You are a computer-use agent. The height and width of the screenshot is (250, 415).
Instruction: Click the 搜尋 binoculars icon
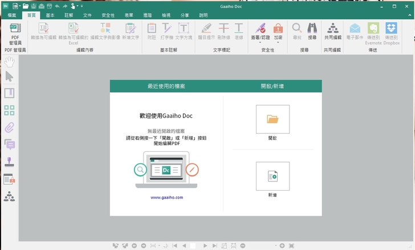pyautogui.click(x=312, y=31)
